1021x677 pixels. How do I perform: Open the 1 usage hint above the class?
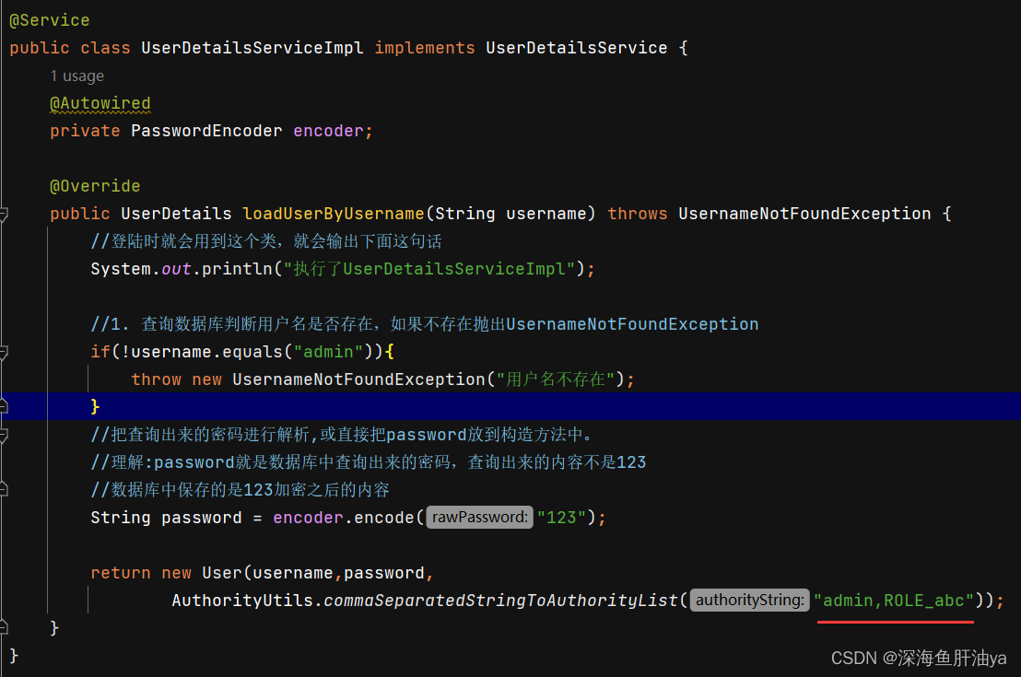[x=76, y=76]
